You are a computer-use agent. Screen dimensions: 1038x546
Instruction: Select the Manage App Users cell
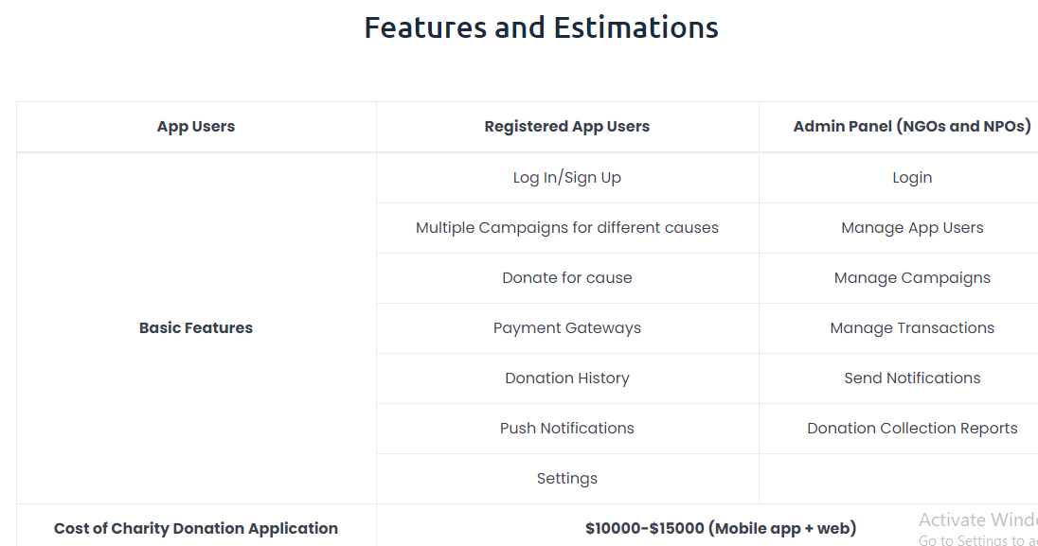coord(912,228)
